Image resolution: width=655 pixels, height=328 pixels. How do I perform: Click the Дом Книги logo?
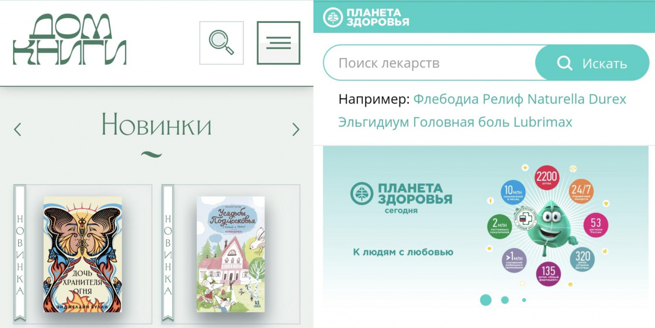coord(70,40)
